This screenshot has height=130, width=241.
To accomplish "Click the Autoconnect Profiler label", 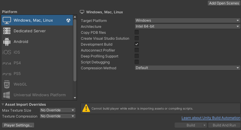I will [98, 50].
